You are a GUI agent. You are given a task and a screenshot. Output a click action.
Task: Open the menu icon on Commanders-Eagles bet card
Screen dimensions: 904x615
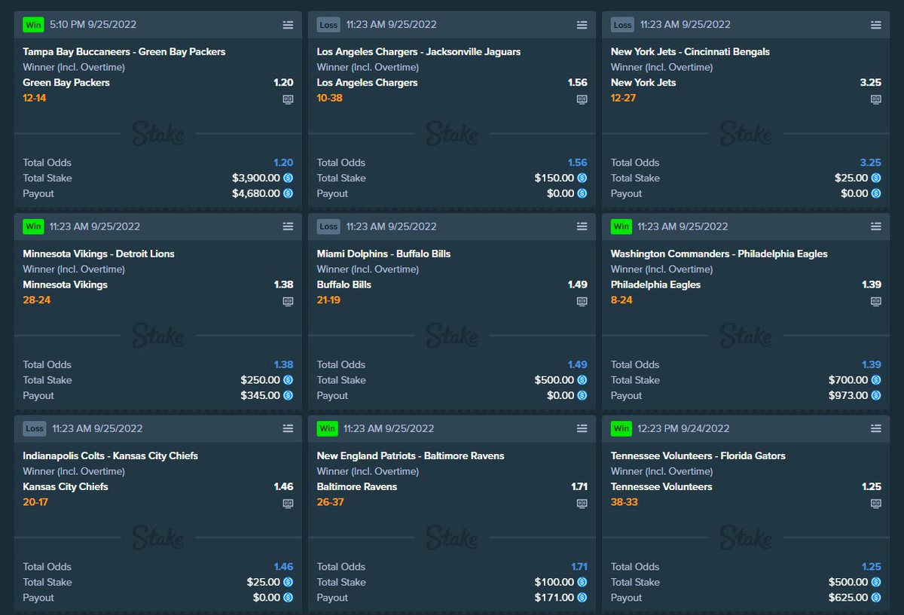(x=875, y=227)
